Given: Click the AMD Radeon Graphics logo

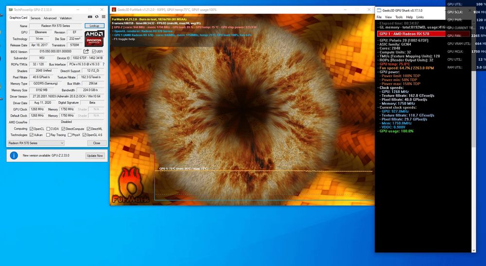Looking at the screenshot, I should point(94,38).
